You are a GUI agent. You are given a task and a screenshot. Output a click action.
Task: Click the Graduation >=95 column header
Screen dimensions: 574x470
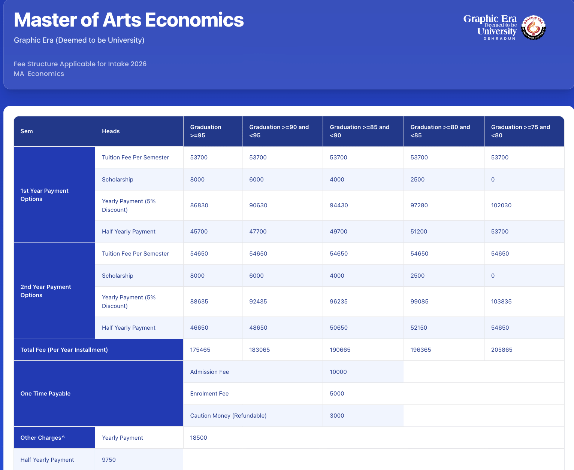coord(206,131)
